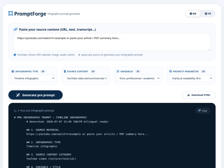Screen dimensions: 224x168
Task: Click '## 1. SOURCE MATERIAL' heading
Action: point(43,130)
